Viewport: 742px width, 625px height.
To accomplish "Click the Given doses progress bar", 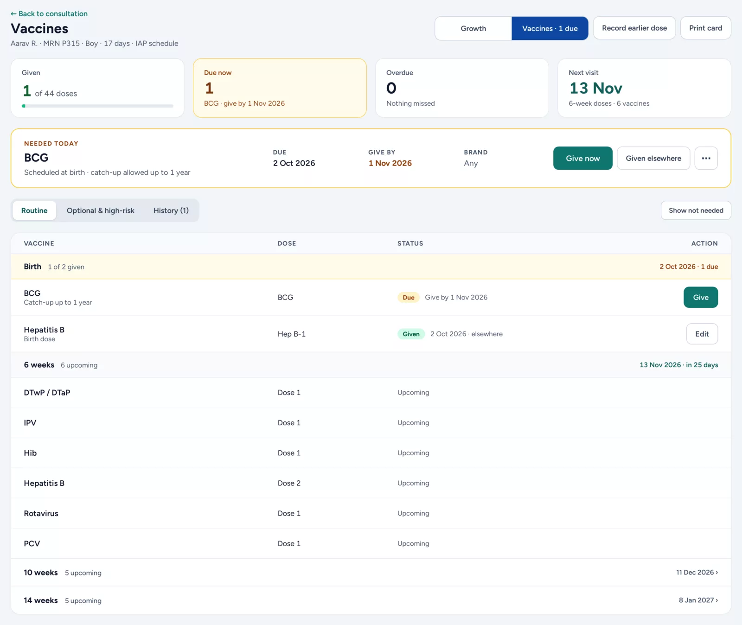I will (x=97, y=106).
